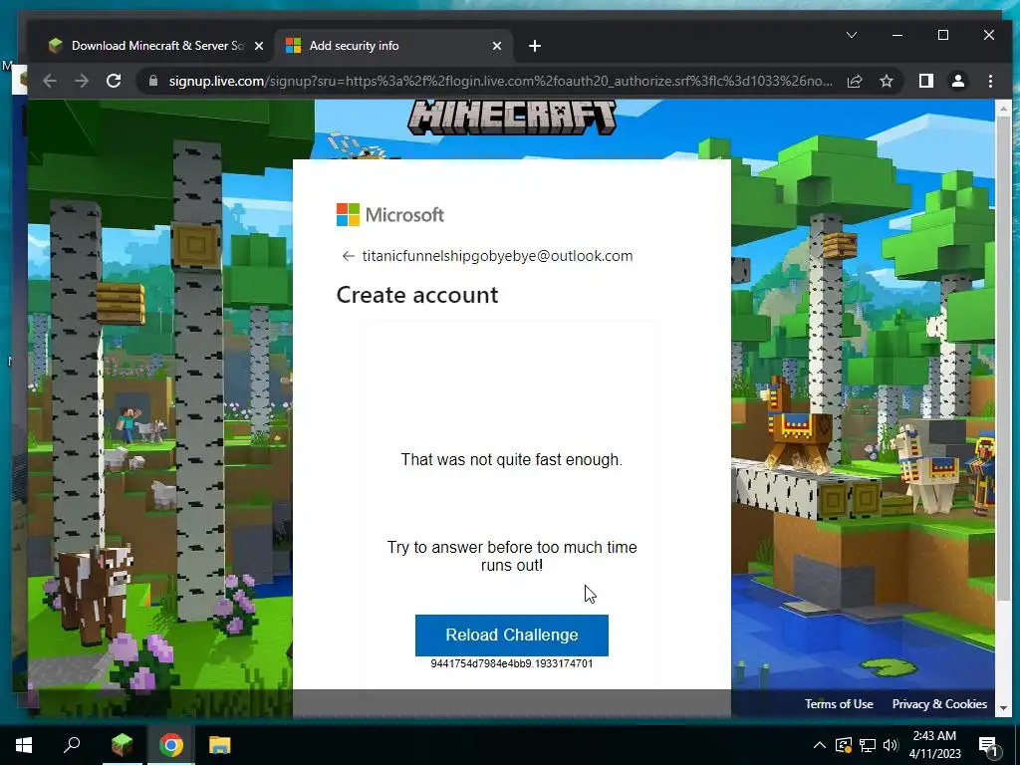Open File Explorer from the taskbar
The width and height of the screenshot is (1020, 765).
(219, 745)
